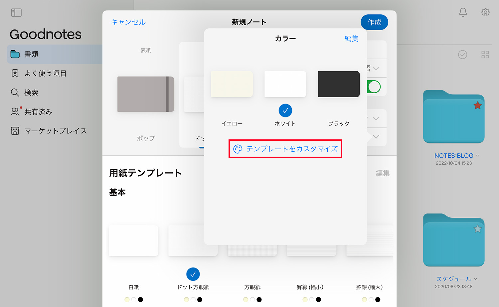Click the 作成 button
The height and width of the screenshot is (307, 499).
click(374, 22)
